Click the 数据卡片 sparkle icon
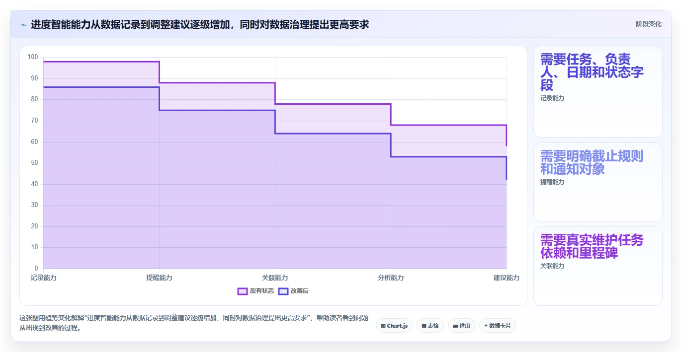 (x=486, y=326)
